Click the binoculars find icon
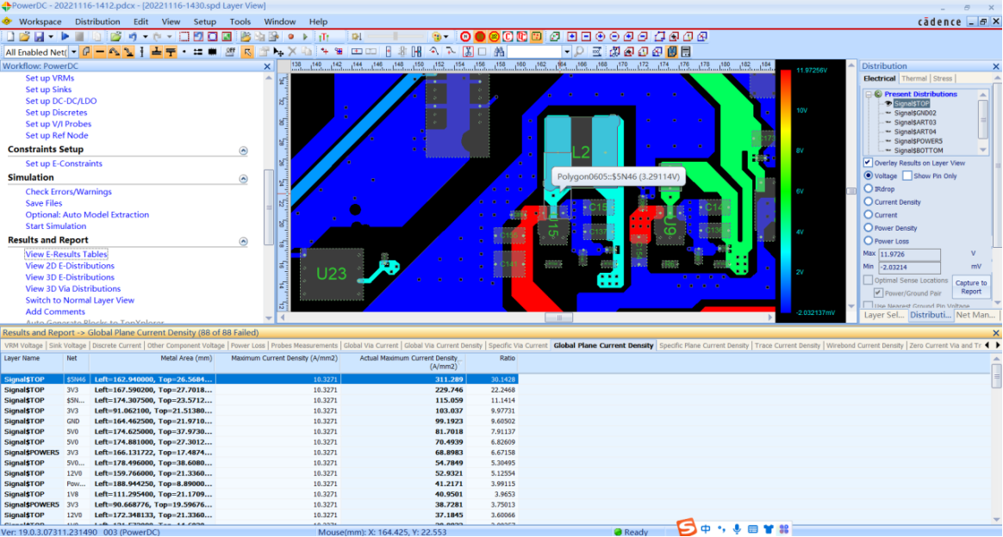 pyautogui.click(x=499, y=52)
